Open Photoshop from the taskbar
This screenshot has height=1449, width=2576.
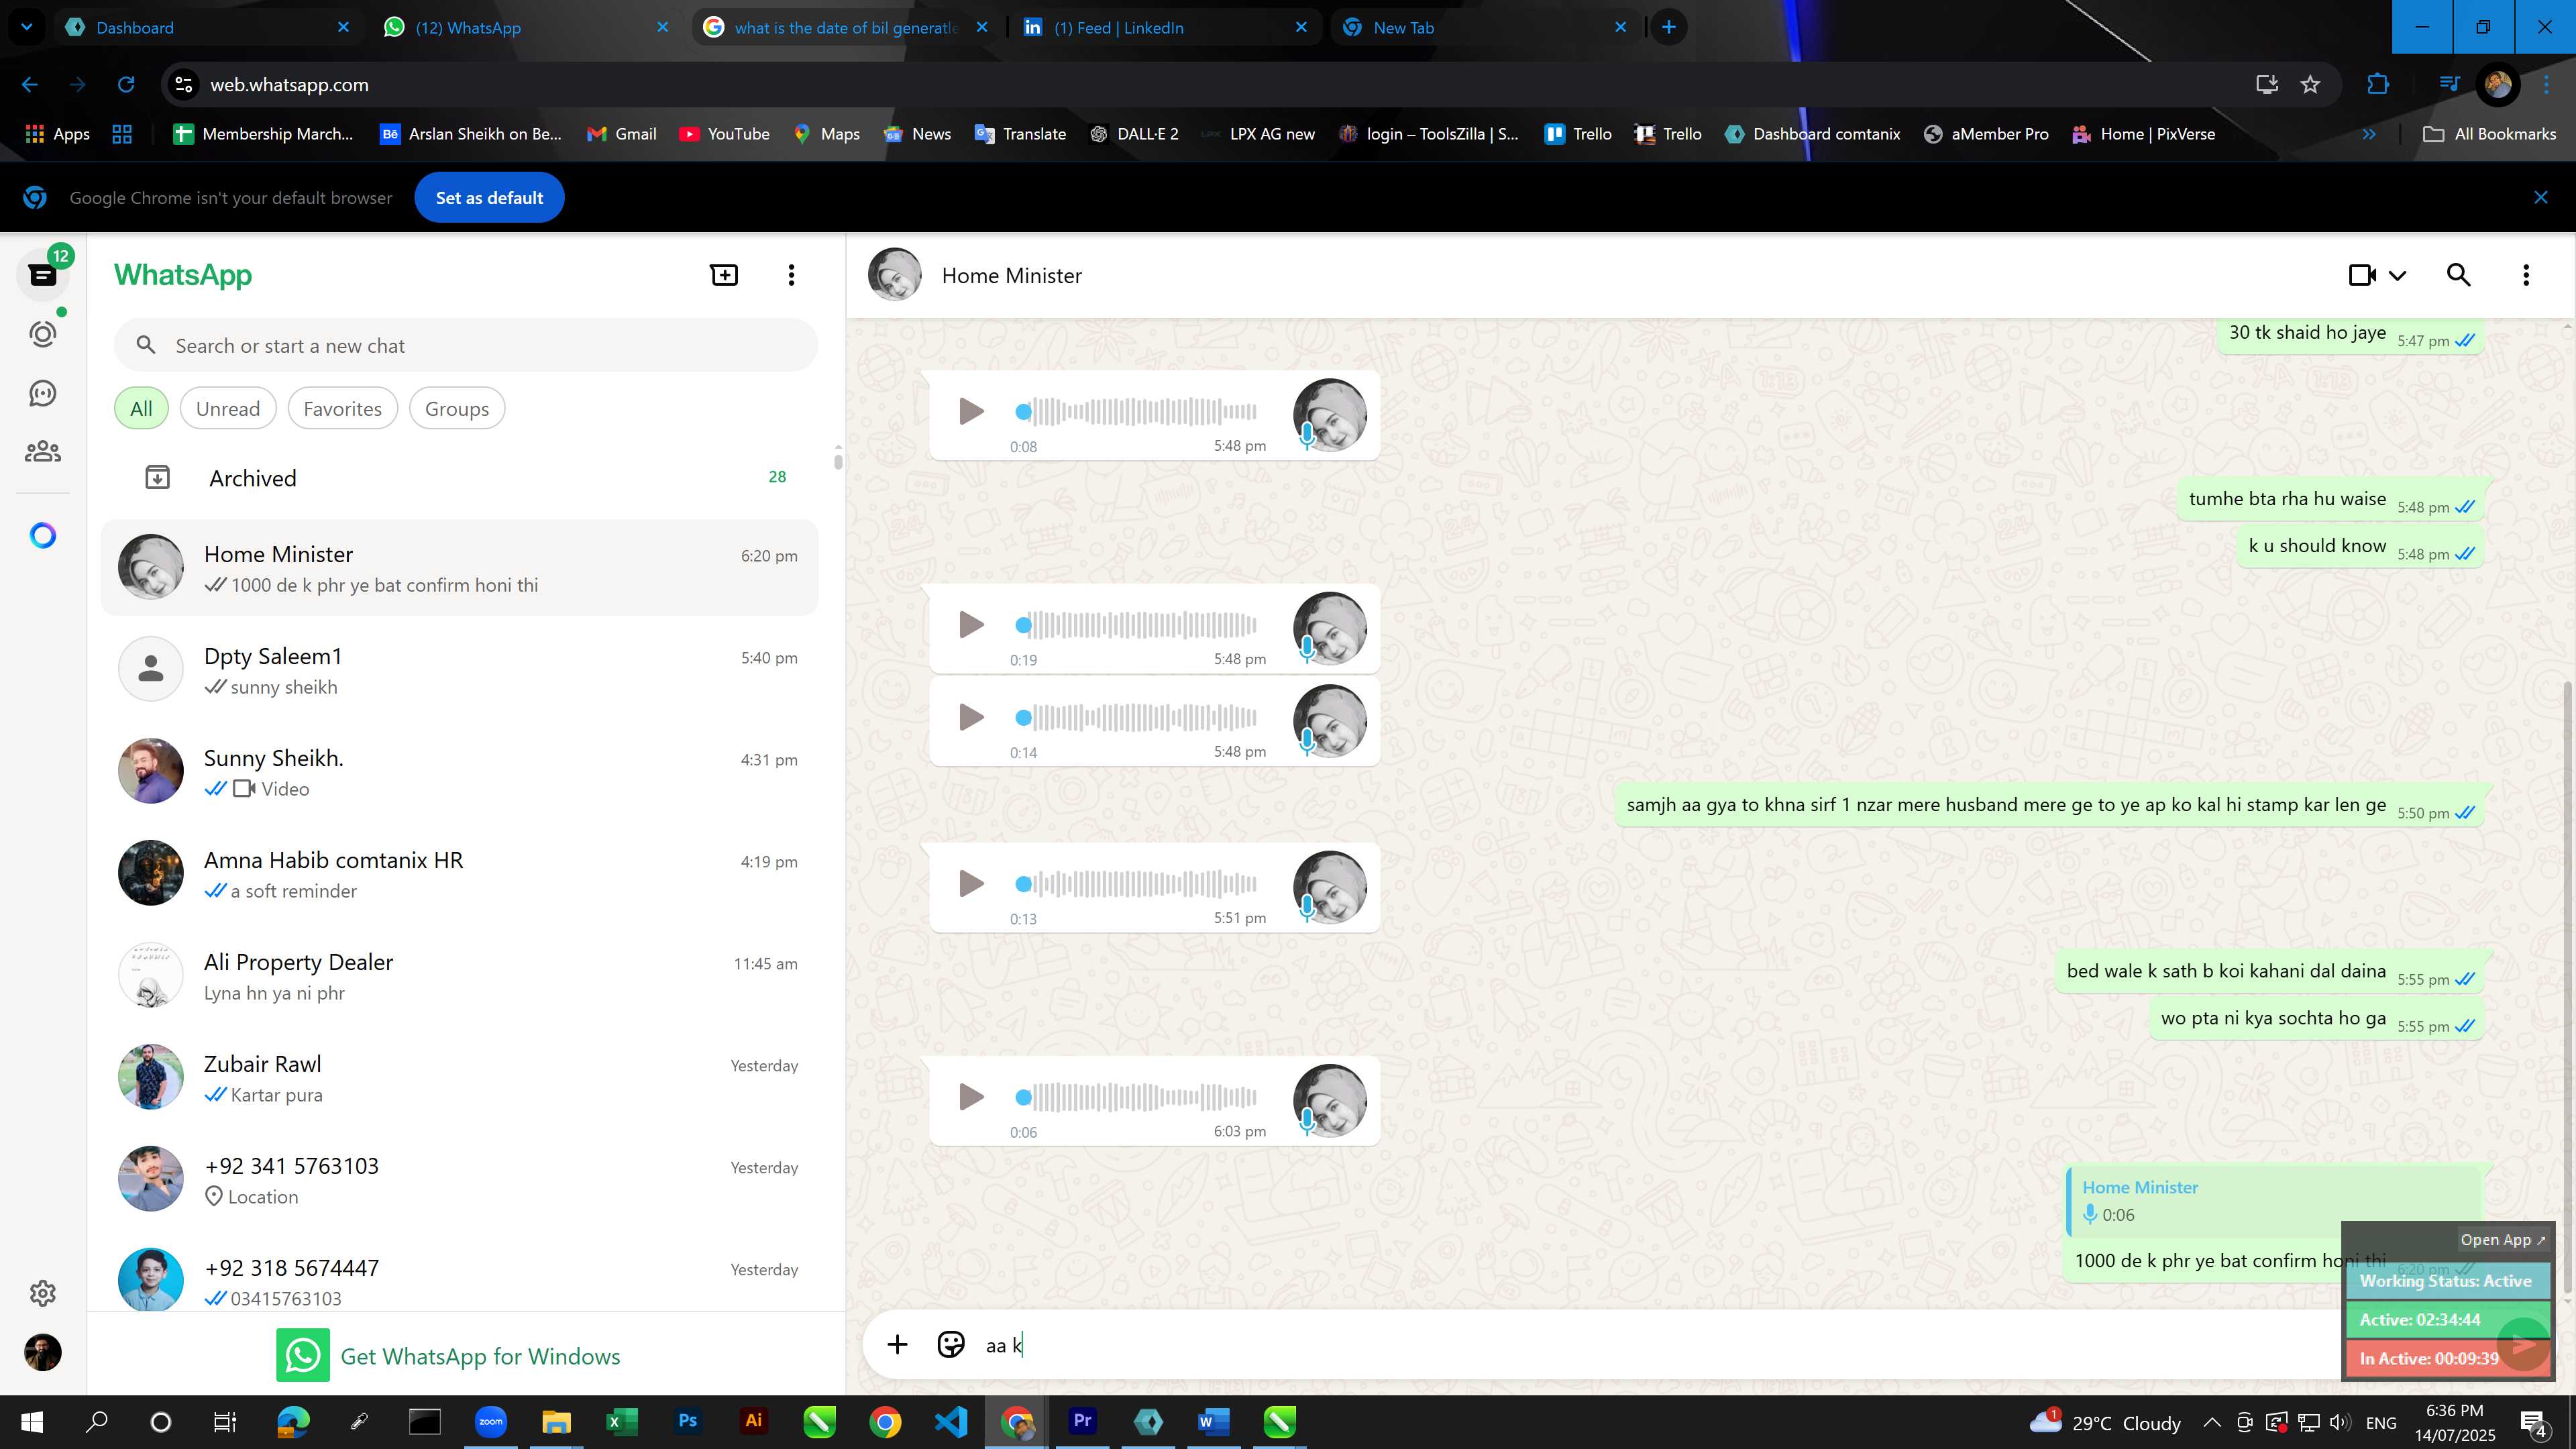pyautogui.click(x=688, y=1421)
